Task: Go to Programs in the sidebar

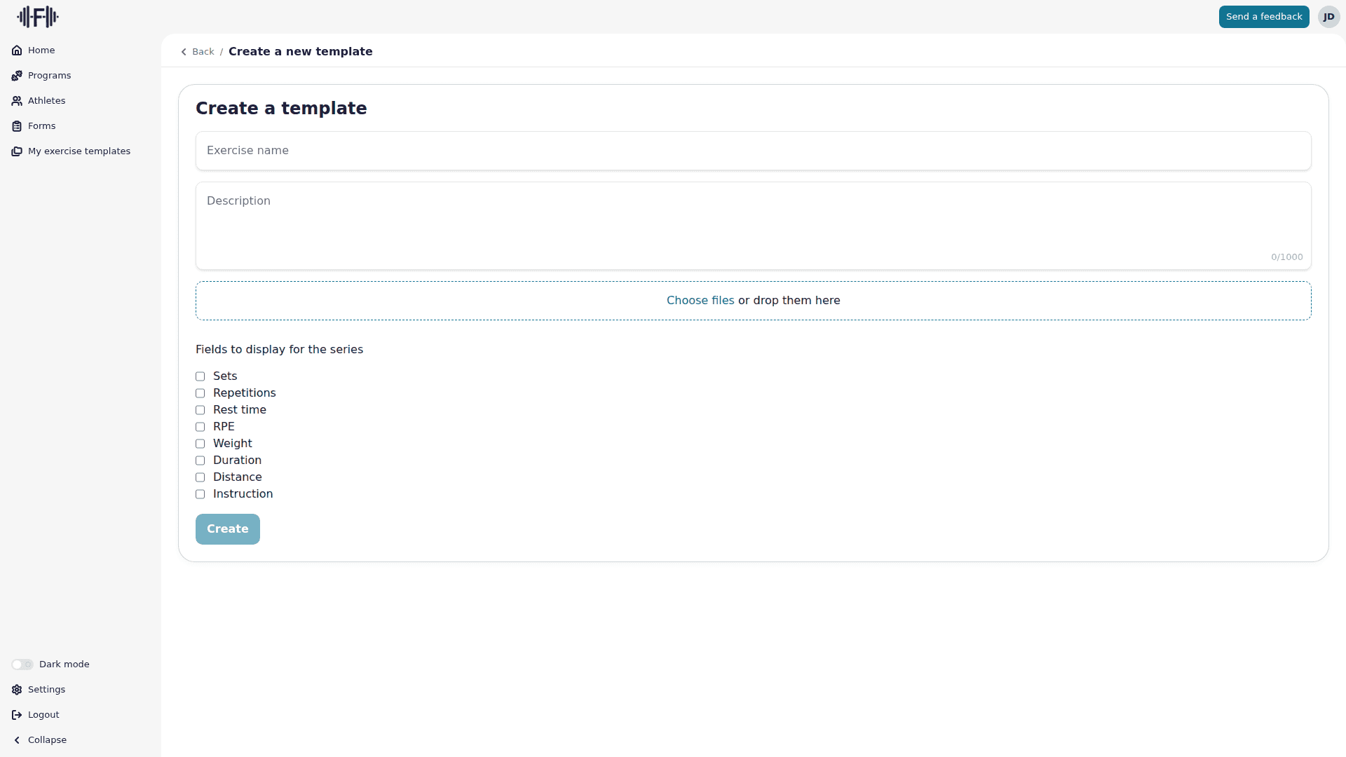Action: (49, 76)
